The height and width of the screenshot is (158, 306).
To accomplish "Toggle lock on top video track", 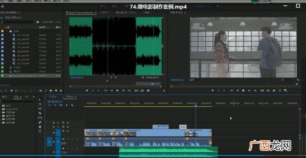I will click(54, 123).
